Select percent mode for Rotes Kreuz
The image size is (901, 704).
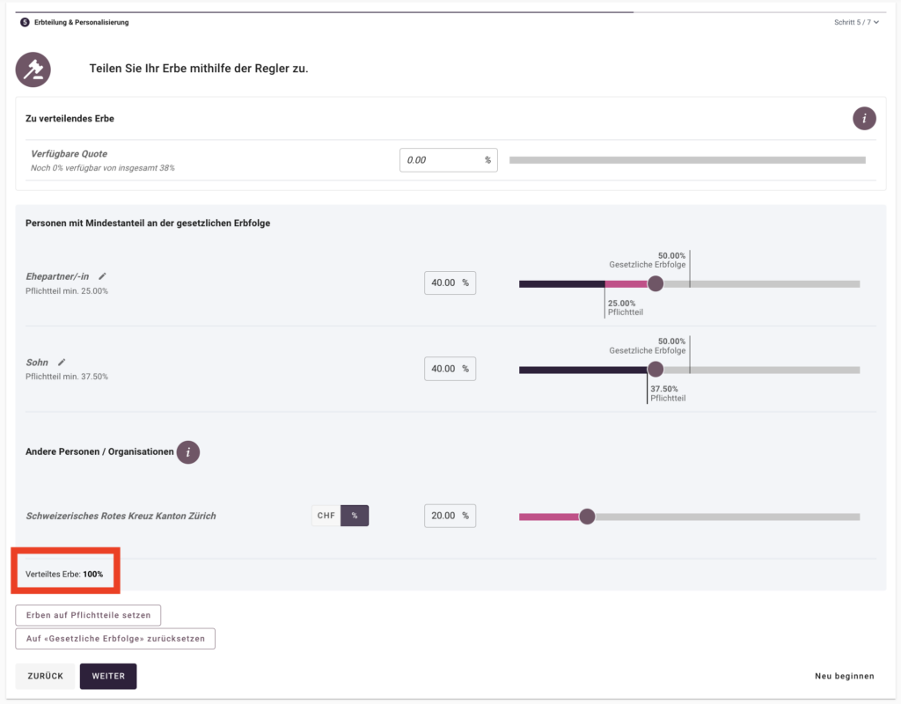pos(355,516)
